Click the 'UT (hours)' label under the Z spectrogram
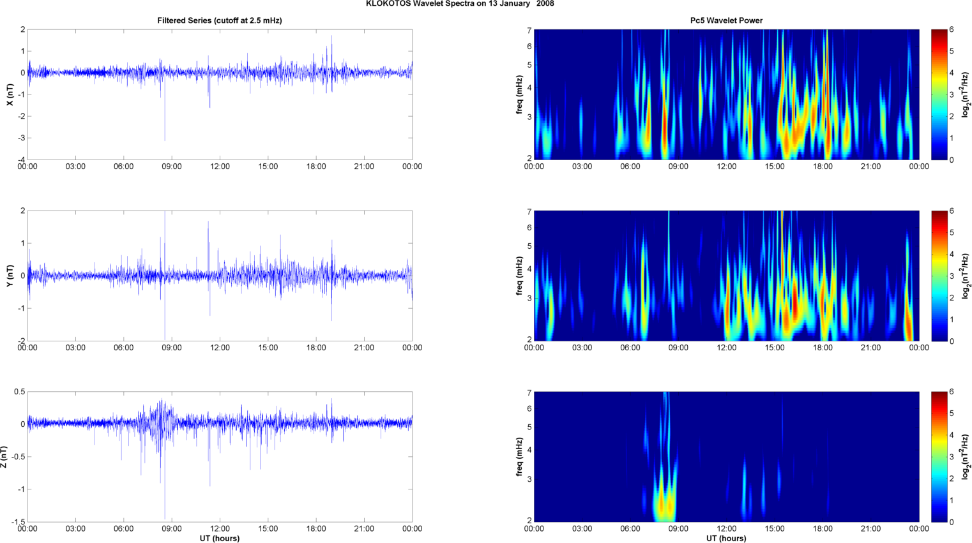This screenshot has width=972, height=543. point(726,539)
